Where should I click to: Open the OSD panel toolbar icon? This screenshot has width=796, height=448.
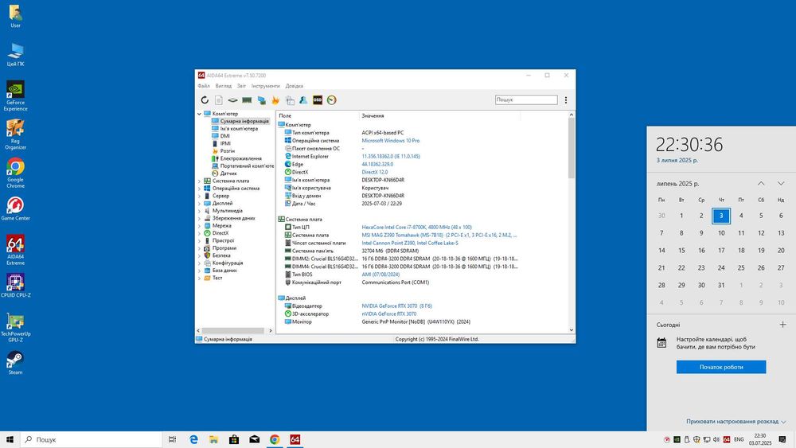coord(318,100)
